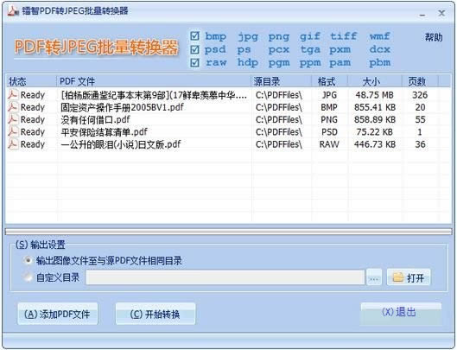Click the PDF icon of the first listed file
This screenshot has height=350, width=457.
click(x=13, y=95)
